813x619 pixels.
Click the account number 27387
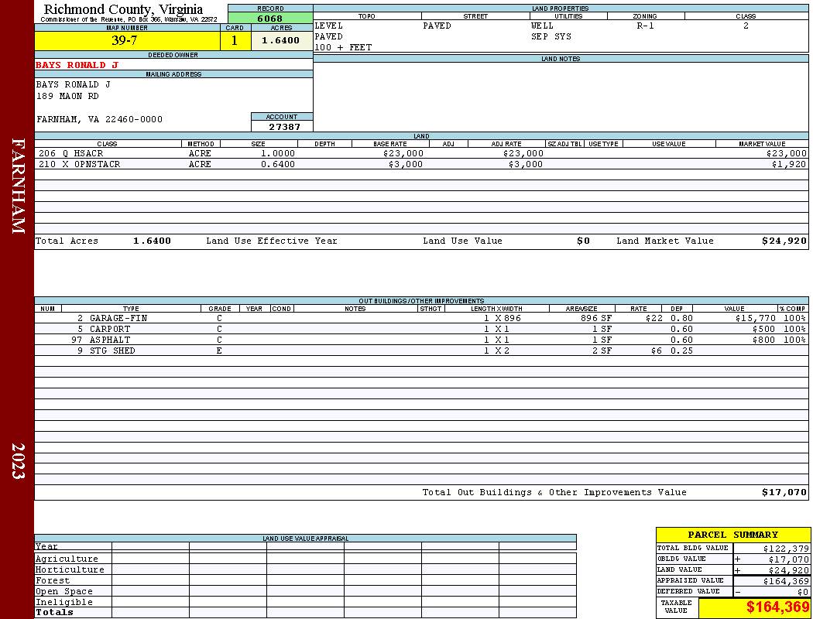pos(284,127)
